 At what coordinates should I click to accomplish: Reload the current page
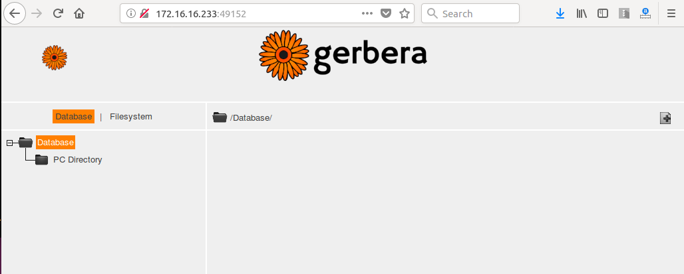[x=58, y=13]
